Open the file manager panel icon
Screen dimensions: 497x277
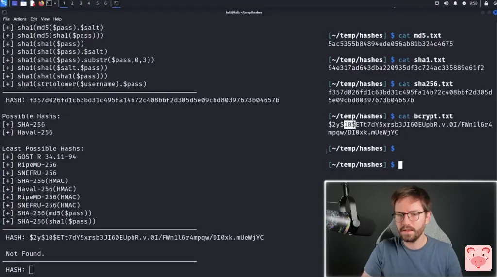coord(23,3)
